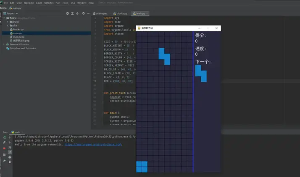
Task: Click the Collapse All icon in Project toolbar
Action: click(x=77, y=13)
